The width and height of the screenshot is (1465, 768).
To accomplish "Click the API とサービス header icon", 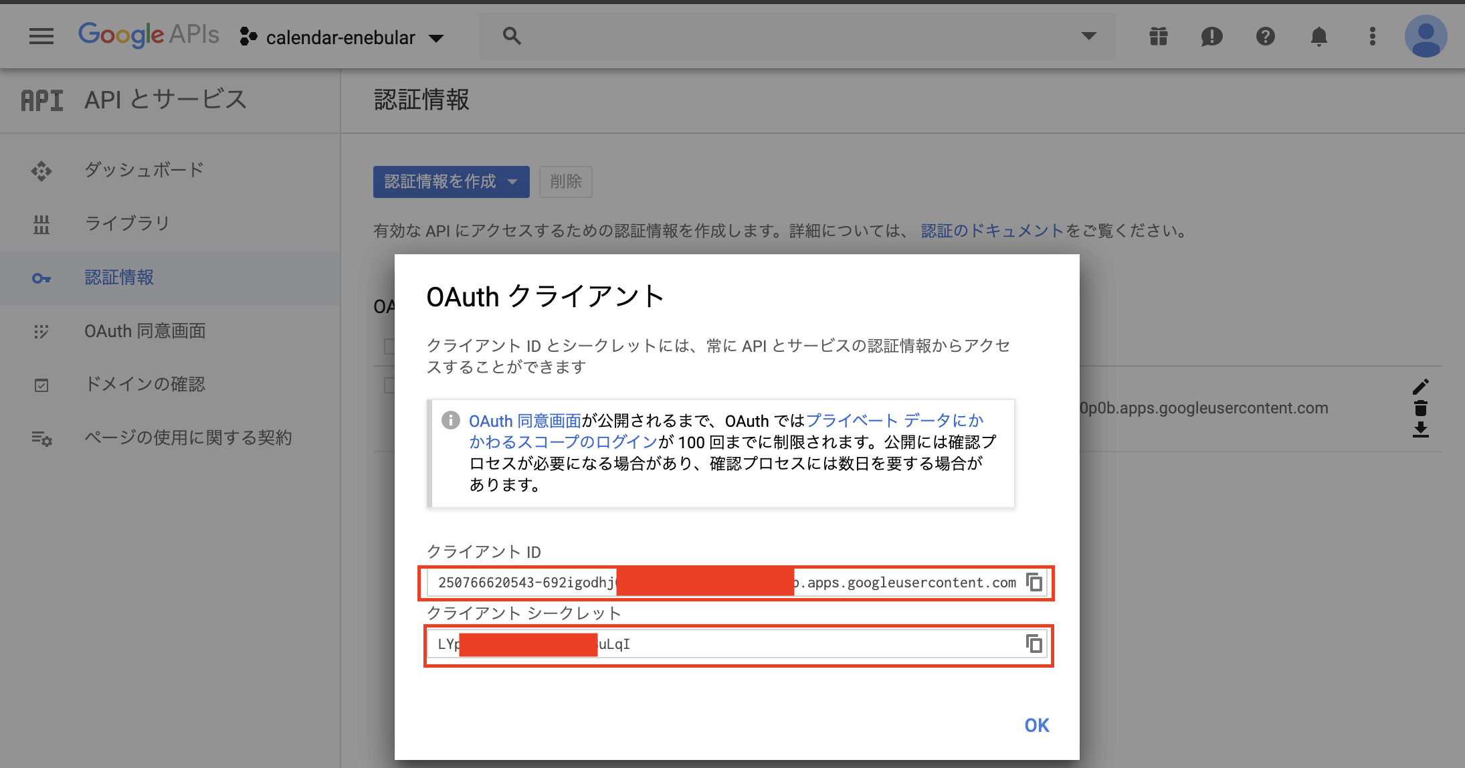I will (x=42, y=100).
